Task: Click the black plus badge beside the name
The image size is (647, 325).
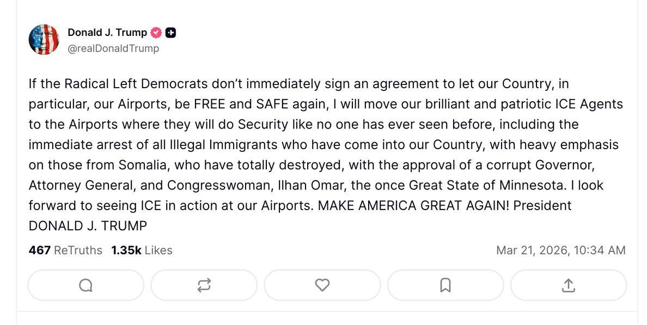Action: (170, 33)
